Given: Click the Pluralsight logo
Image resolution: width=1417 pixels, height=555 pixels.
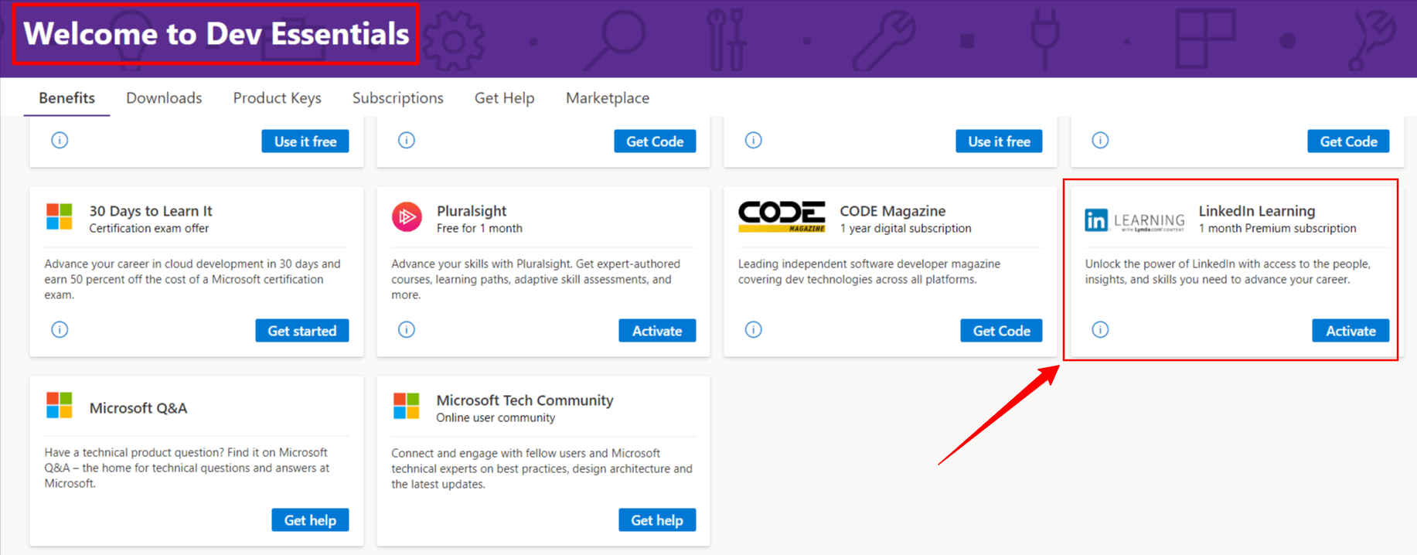Looking at the screenshot, I should coord(407,217).
